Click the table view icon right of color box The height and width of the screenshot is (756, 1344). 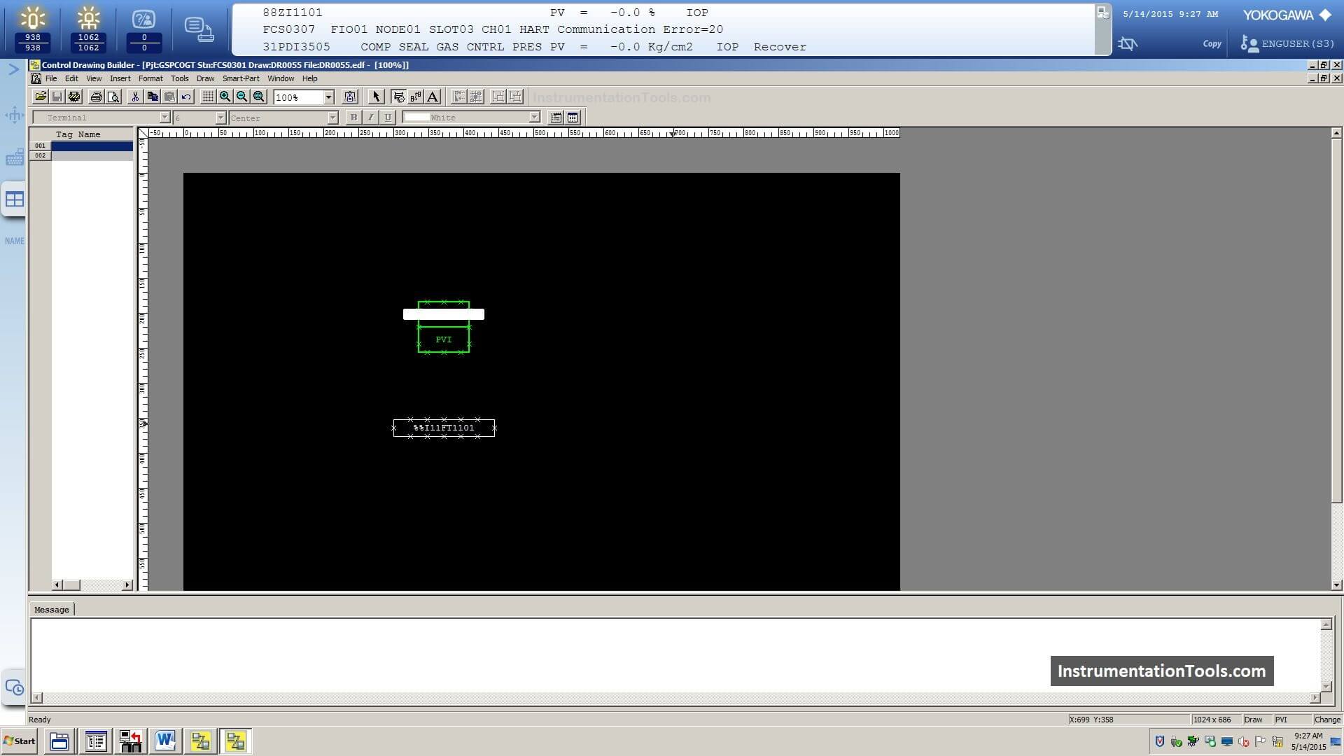tap(573, 118)
